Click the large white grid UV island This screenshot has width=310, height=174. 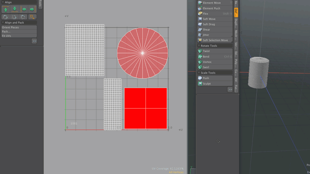click(85, 50)
